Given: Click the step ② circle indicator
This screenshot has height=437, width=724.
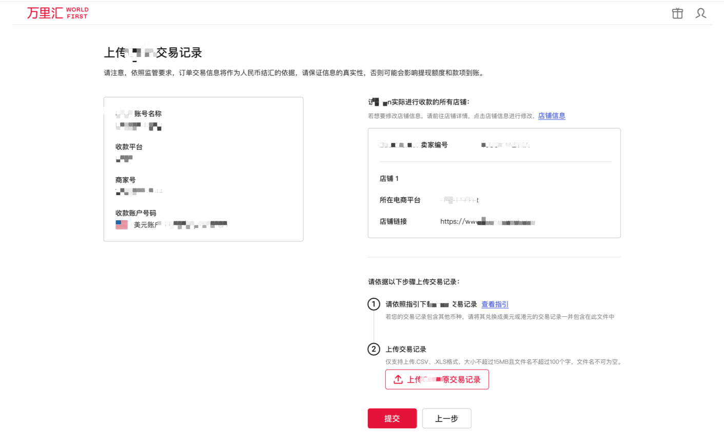Looking at the screenshot, I should pos(374,349).
